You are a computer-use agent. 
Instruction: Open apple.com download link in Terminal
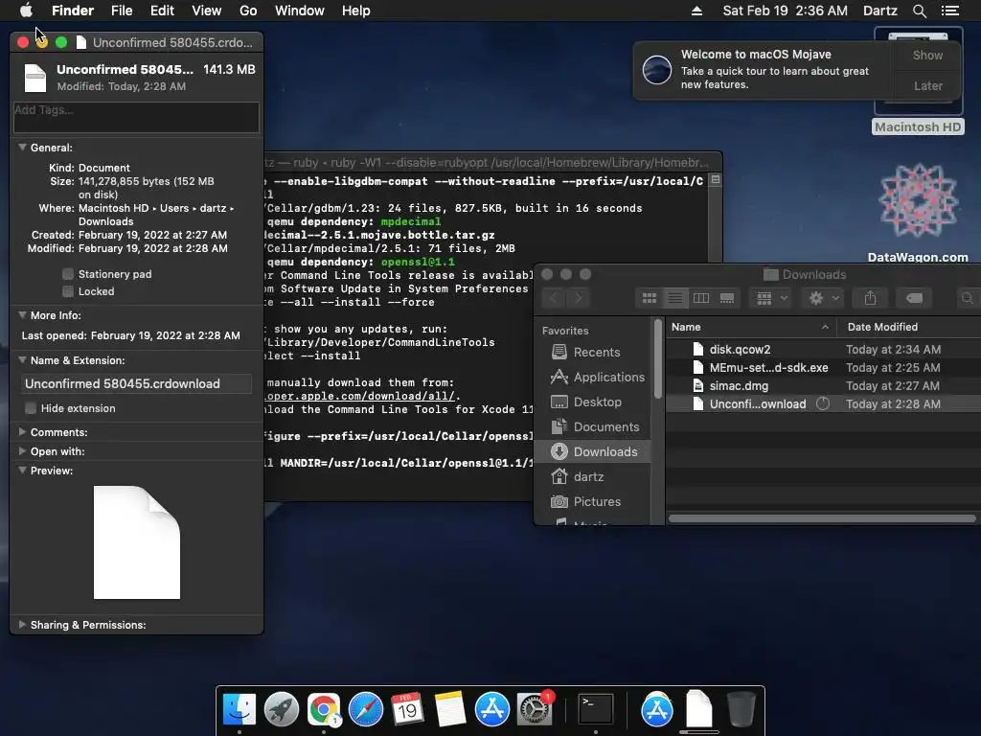click(361, 396)
